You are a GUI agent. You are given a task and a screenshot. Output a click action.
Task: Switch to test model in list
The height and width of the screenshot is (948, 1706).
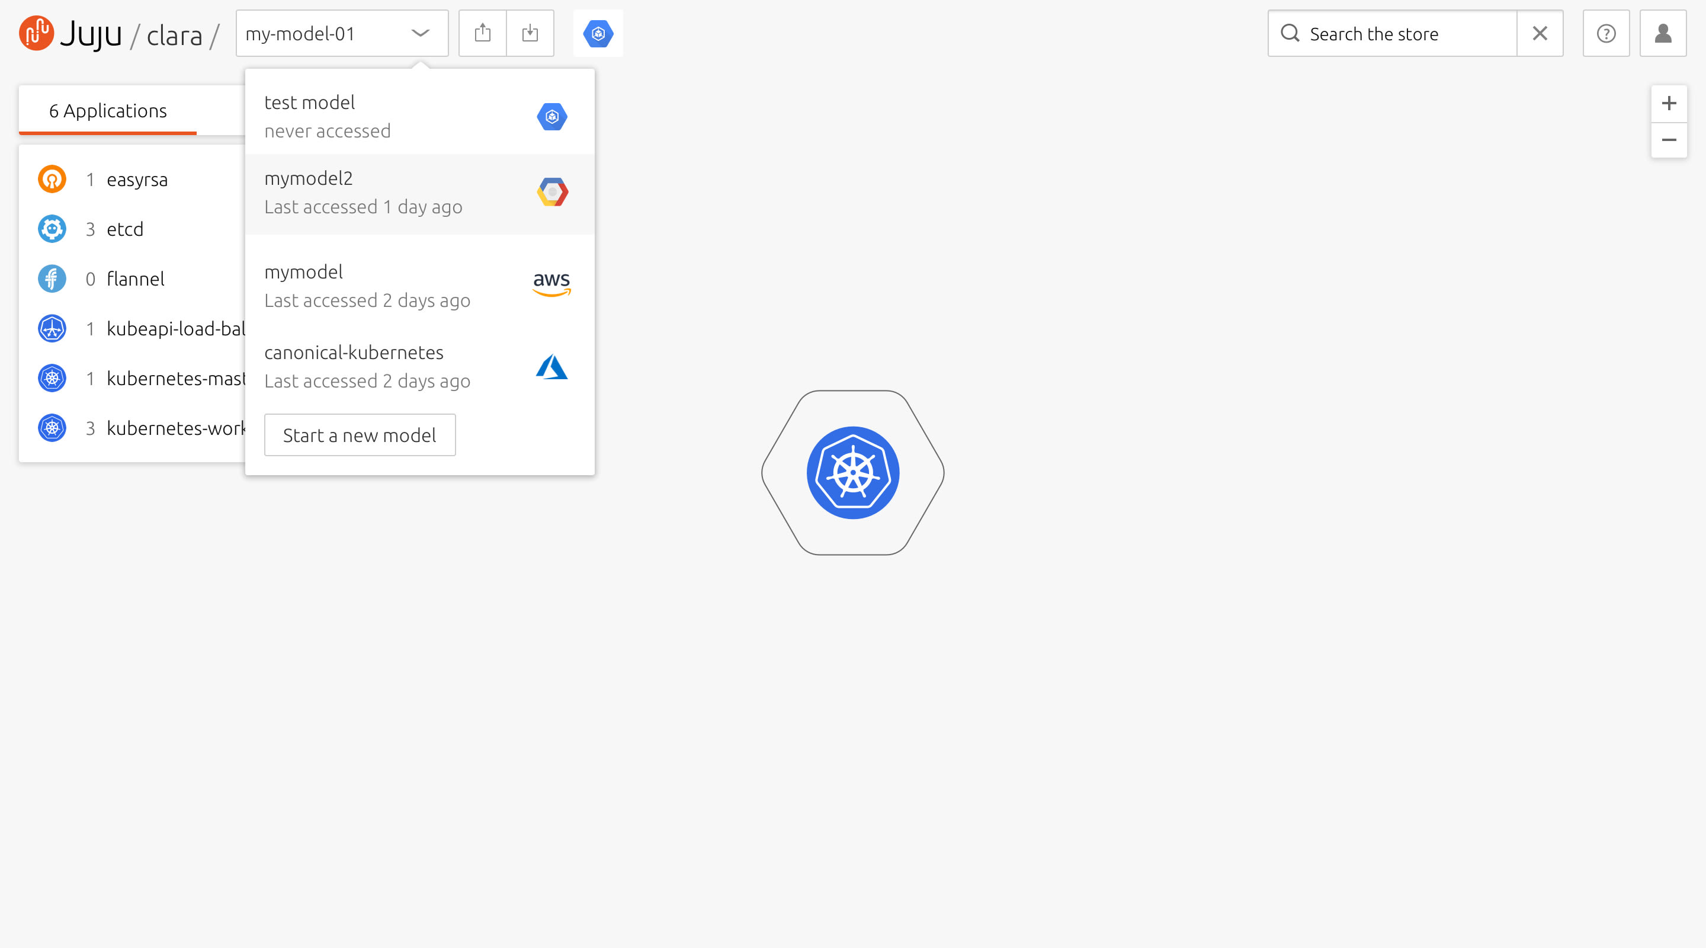[420, 117]
